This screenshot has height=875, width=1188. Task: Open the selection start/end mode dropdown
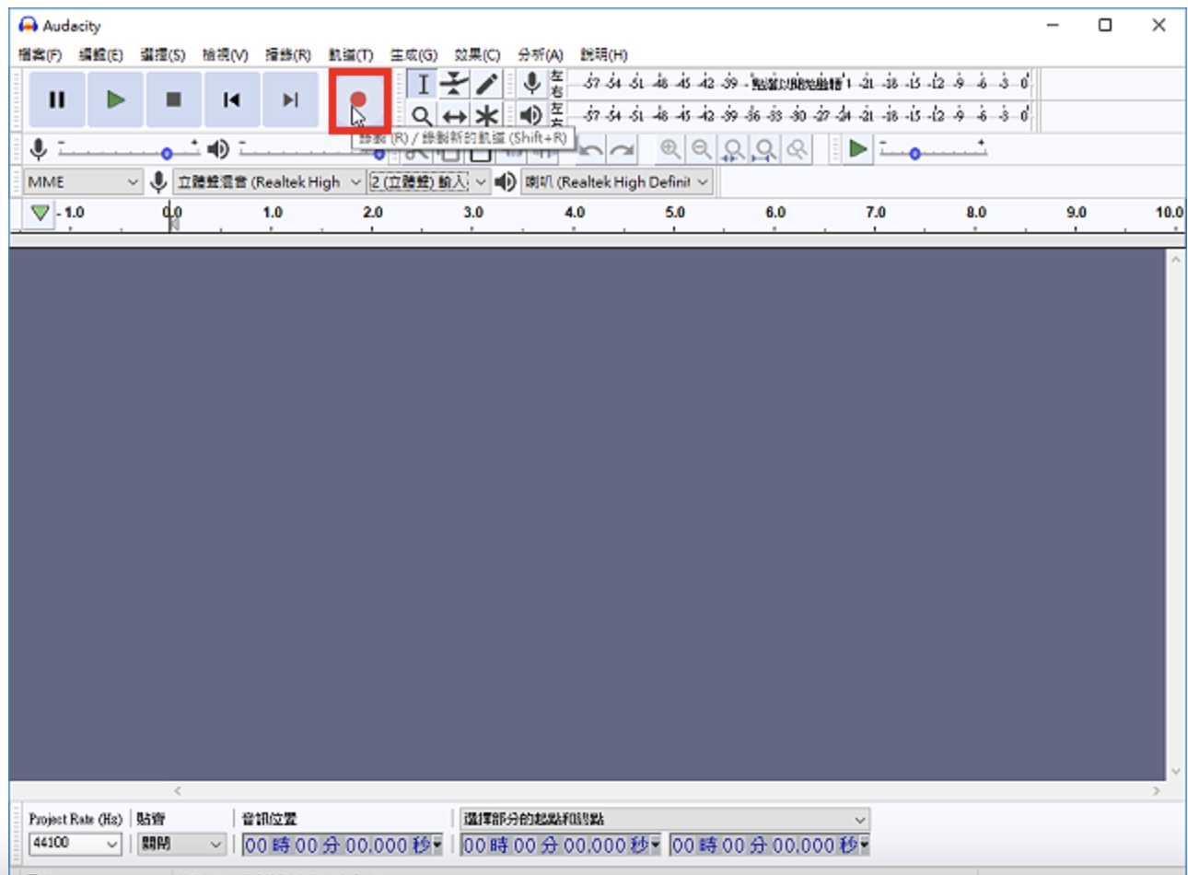[x=665, y=819]
